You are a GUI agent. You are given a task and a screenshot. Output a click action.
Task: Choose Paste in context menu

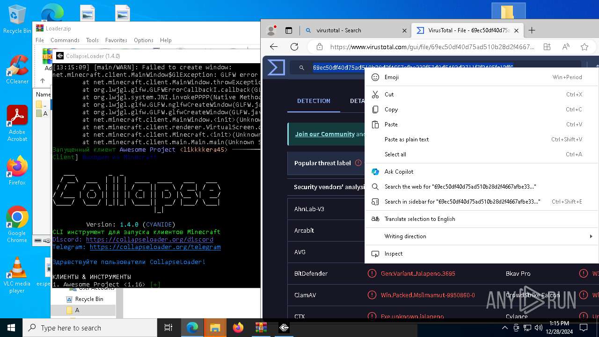point(482,125)
